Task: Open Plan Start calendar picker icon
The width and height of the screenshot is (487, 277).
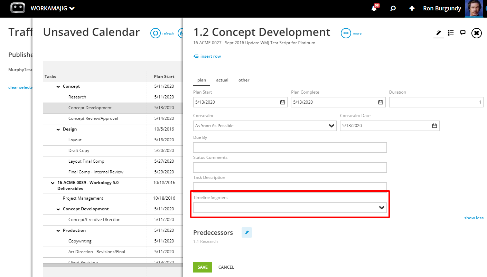Action: pyautogui.click(x=282, y=102)
